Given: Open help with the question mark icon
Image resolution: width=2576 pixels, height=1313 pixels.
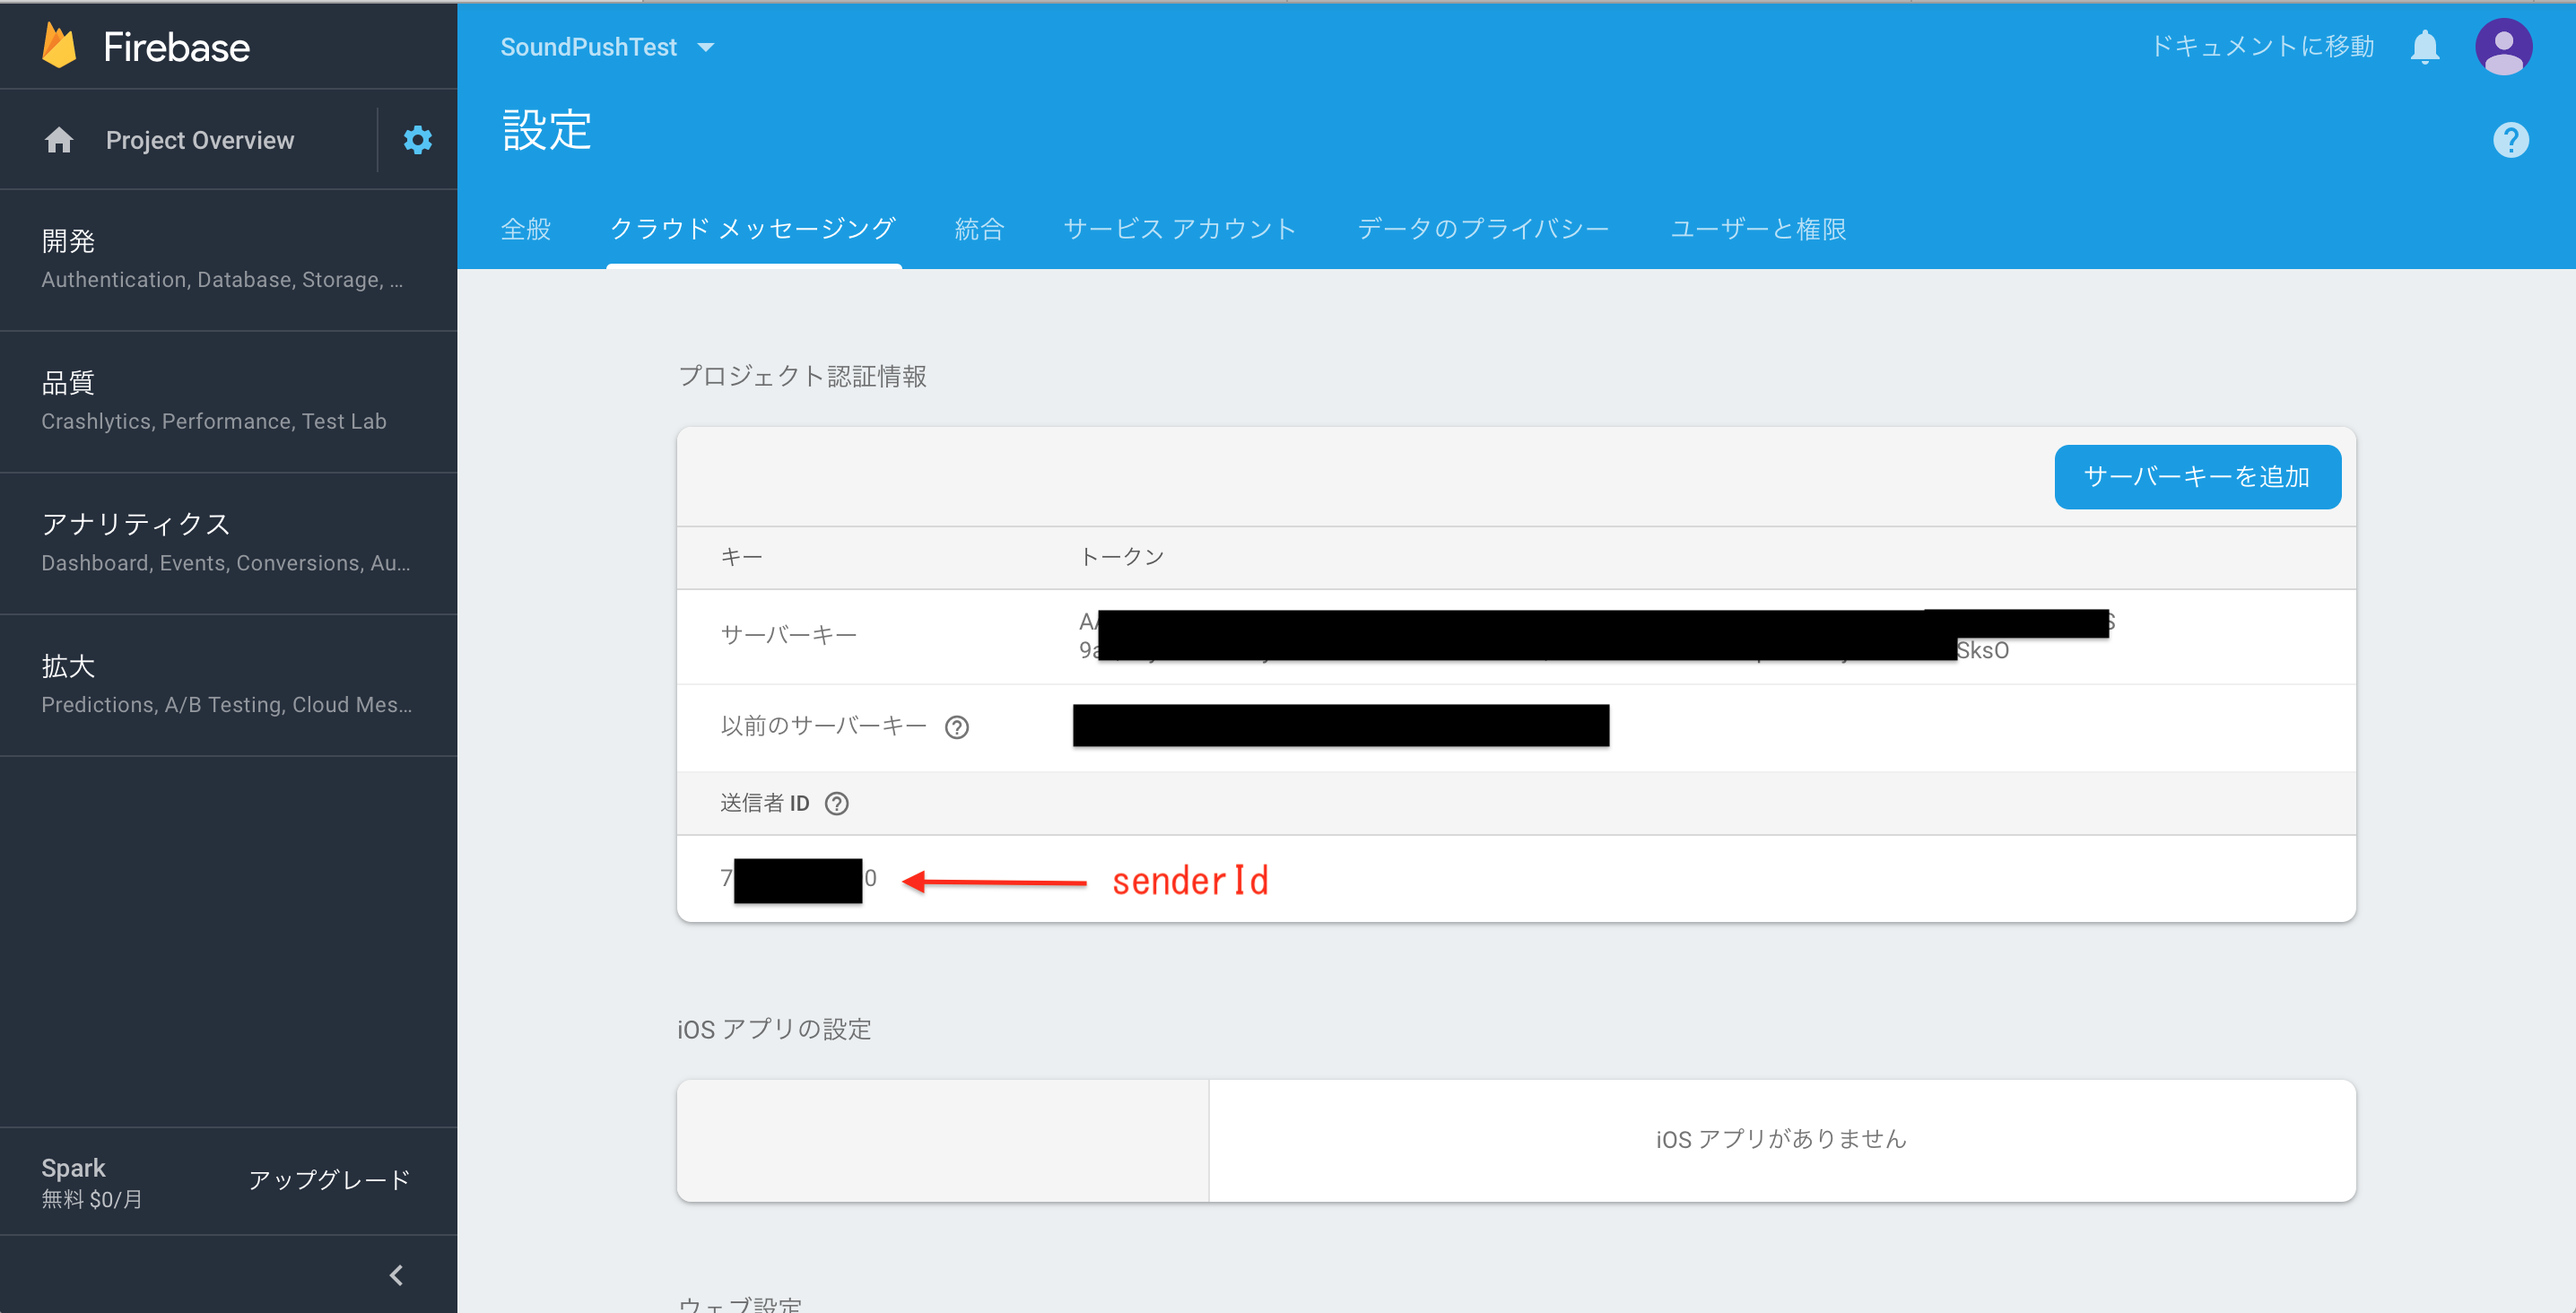Looking at the screenshot, I should point(2510,139).
